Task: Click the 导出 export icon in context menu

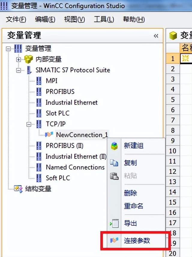Action: (114, 223)
